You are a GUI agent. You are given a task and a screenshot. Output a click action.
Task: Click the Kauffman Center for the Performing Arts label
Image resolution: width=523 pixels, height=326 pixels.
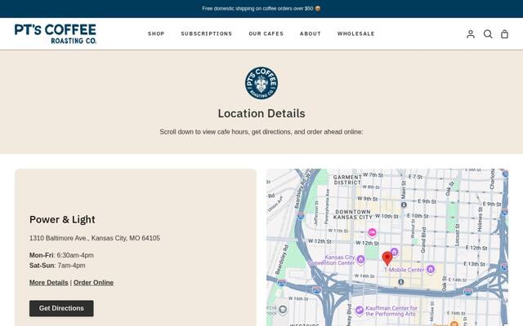[x=391, y=311]
